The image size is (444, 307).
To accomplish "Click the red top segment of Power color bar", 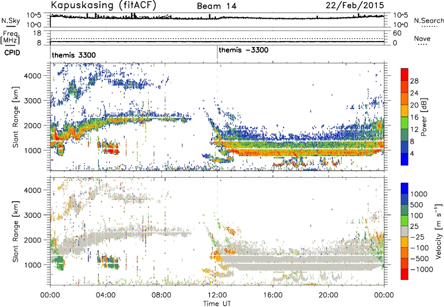I will (405, 75).
